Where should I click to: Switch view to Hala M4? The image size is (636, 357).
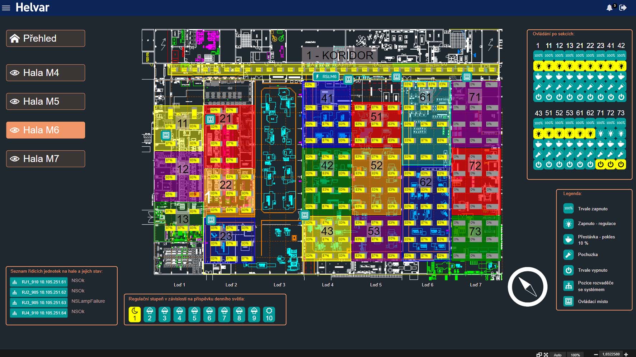[46, 73]
